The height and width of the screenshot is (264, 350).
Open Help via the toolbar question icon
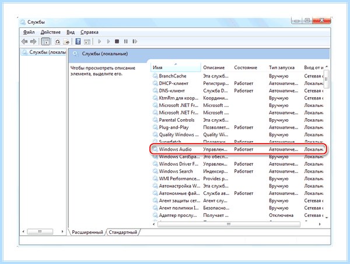pyautogui.click(x=78, y=41)
